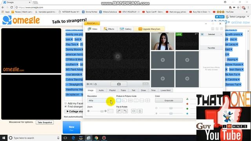251x141 pixels.
Task: Click the brightness slider handle
Action: coord(171,108)
